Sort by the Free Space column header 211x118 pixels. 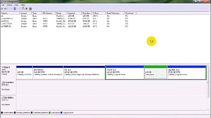87,13
